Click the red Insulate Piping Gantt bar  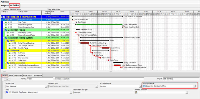pos(105,48)
